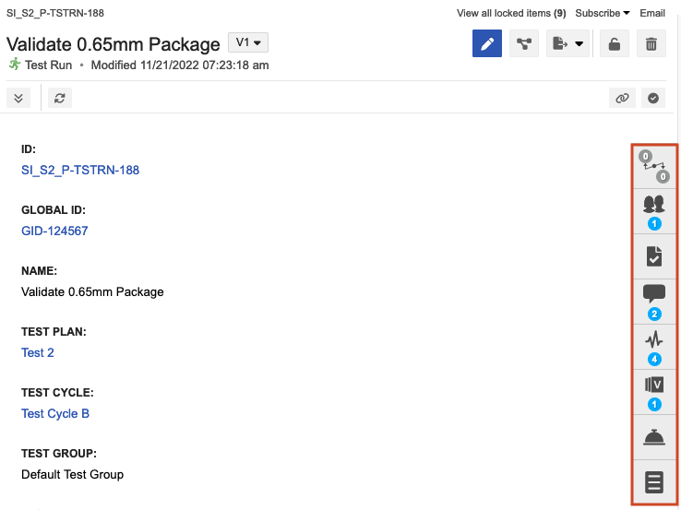The height and width of the screenshot is (510, 681).
Task: Expand all fields with double chevron
Action: click(x=18, y=98)
